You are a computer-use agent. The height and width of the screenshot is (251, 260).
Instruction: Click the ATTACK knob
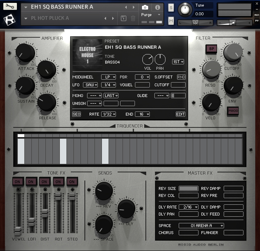(x=25, y=52)
